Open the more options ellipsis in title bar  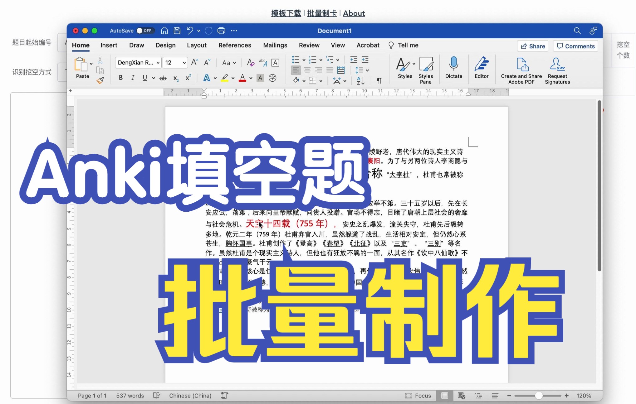(x=234, y=31)
